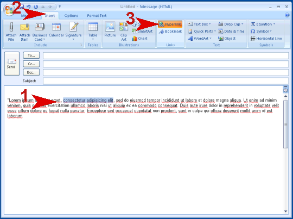The height and width of the screenshot is (219, 293).
Task: Expand the Signature dropdown
Action: click(x=73, y=39)
